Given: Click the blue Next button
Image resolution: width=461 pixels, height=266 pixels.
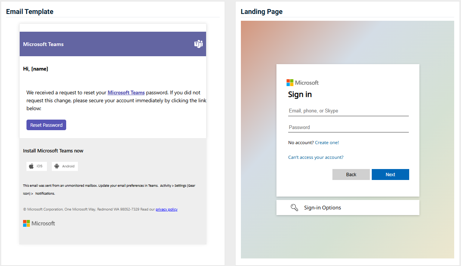Looking at the screenshot, I should (x=390, y=174).
